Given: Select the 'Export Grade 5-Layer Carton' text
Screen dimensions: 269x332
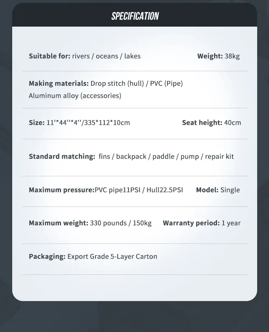Looking at the screenshot, I should 112,256.
